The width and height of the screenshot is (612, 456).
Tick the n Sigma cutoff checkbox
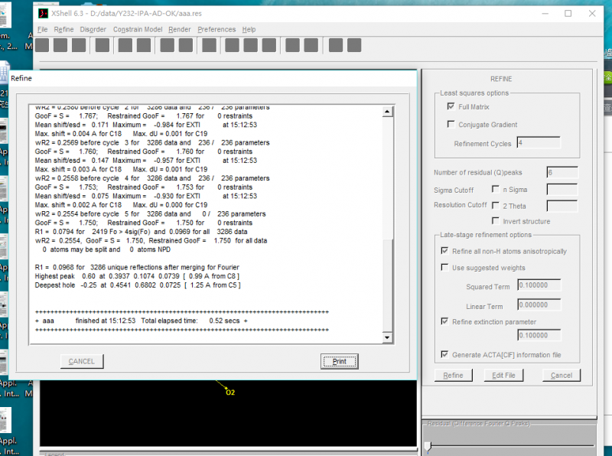pos(495,189)
